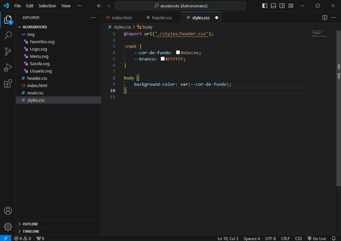Viewport: 341px width, 241px height.
Task: Click line number 4 in the gutter
Action: [x=114, y=53]
